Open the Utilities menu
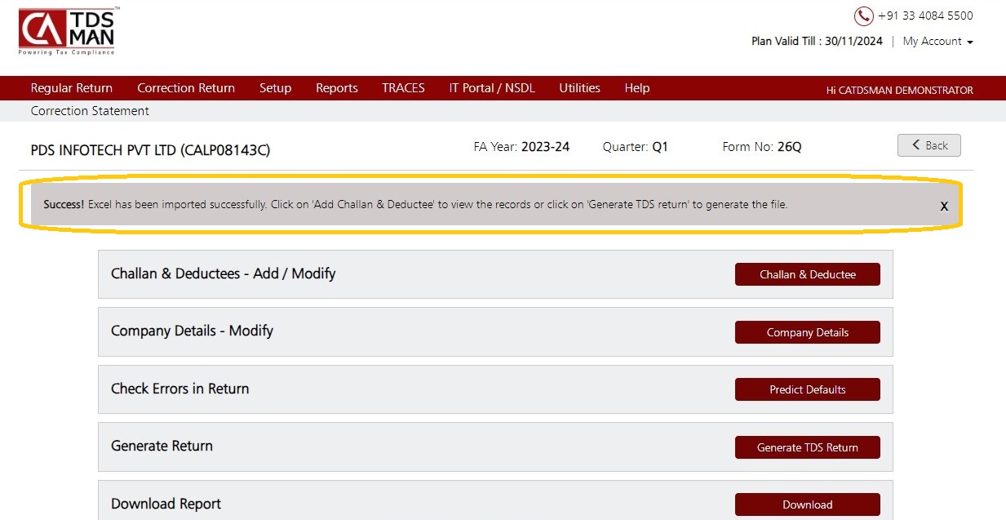The height and width of the screenshot is (520, 1006). 579,88
